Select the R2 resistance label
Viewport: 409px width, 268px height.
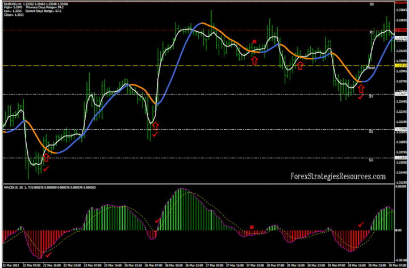point(372,5)
